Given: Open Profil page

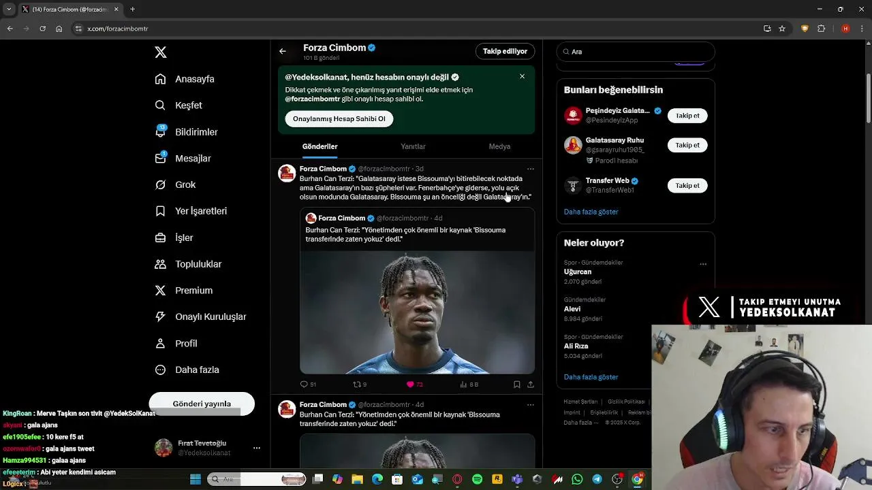Looking at the screenshot, I should click(176, 344).
